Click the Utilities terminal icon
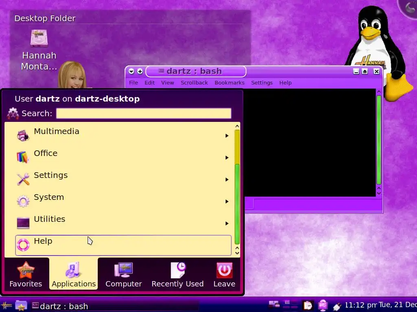The height and width of the screenshot is (312, 417). coord(23,223)
